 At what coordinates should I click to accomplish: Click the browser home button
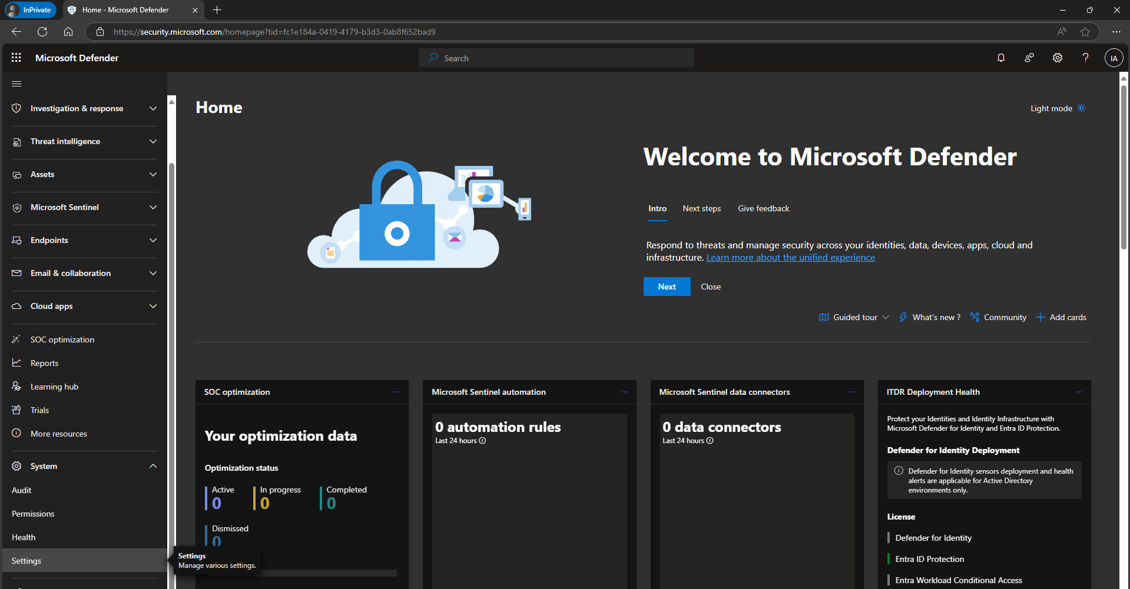click(x=68, y=32)
